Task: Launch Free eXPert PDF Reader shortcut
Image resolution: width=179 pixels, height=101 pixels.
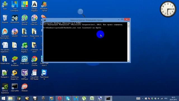Action: click(34, 75)
